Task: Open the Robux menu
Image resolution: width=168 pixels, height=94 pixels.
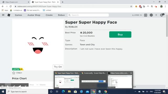Action: pyautogui.click(x=61, y=15)
